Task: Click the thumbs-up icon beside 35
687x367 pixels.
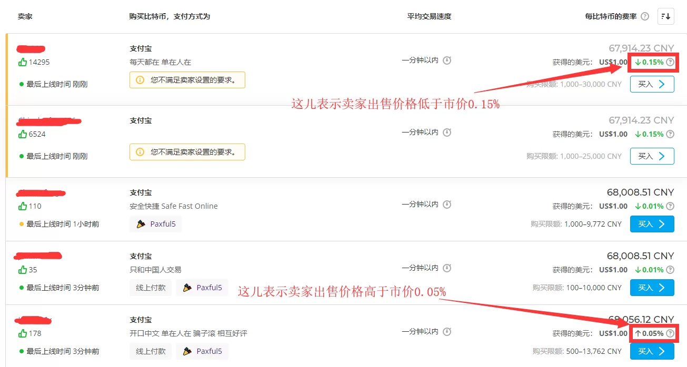Action: tap(23, 270)
